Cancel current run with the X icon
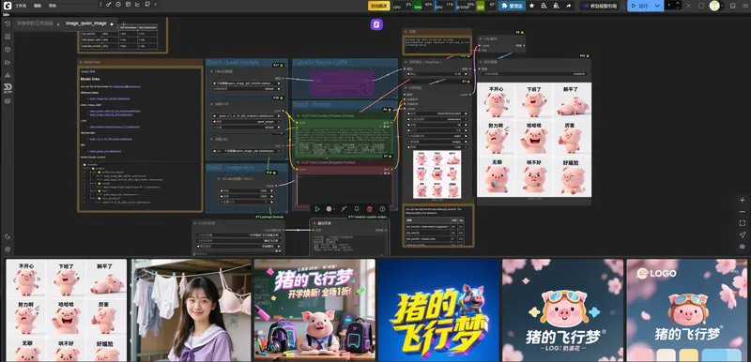The image size is (751, 362). [x=688, y=6]
